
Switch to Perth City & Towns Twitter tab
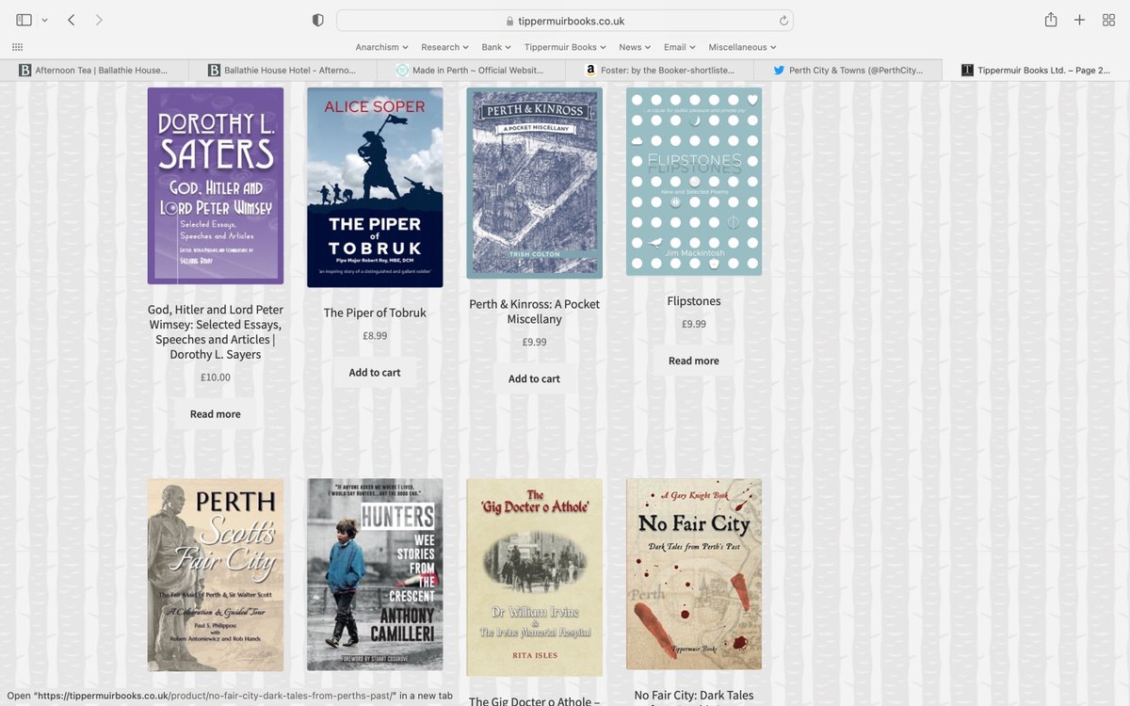point(847,70)
